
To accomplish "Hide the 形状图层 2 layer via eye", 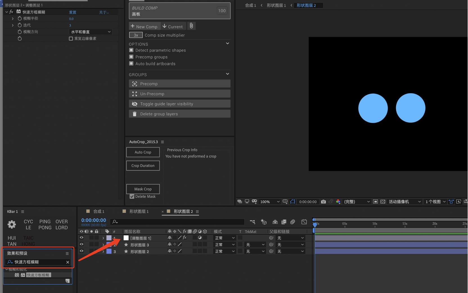I will [82, 251].
